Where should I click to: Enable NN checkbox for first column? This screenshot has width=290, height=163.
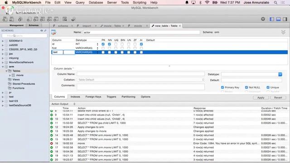pos(109,48)
